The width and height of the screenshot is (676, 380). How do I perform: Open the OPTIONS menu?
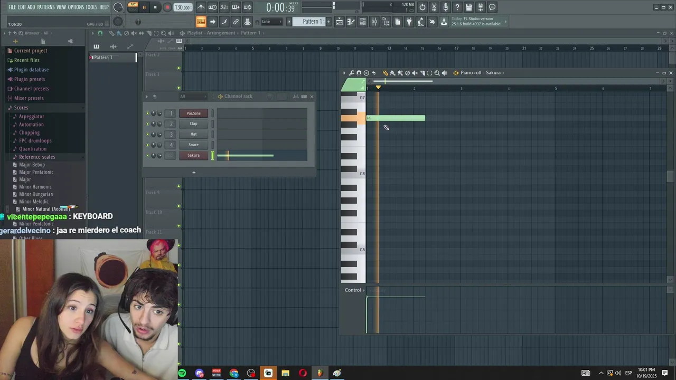pos(76,7)
